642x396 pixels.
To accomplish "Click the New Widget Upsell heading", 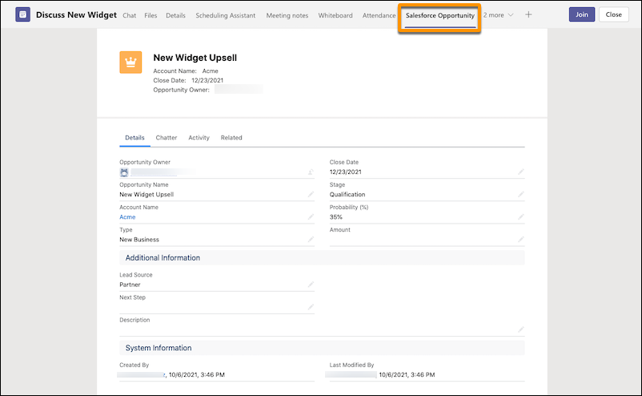I will (x=195, y=58).
